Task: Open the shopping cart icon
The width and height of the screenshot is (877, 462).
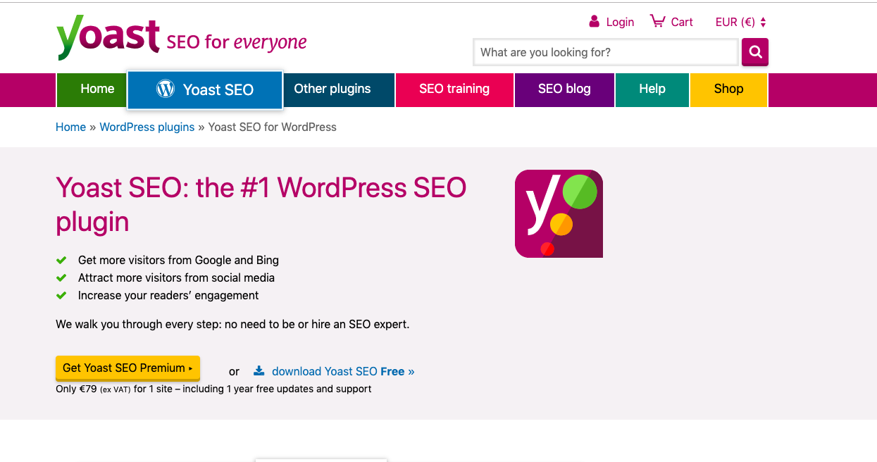Action: [656, 21]
